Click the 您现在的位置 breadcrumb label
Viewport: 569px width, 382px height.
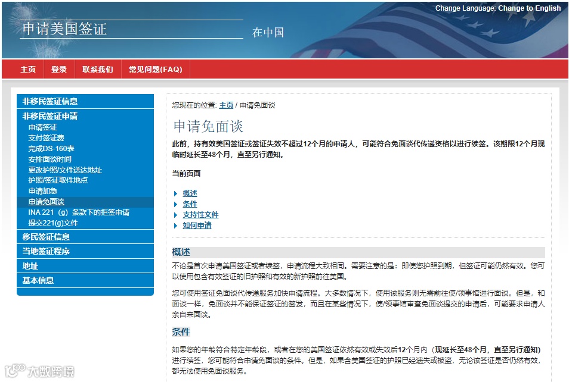194,105
